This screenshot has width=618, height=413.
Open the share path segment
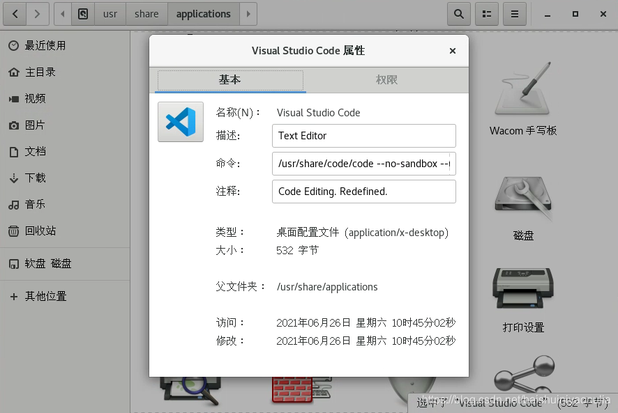tap(146, 14)
